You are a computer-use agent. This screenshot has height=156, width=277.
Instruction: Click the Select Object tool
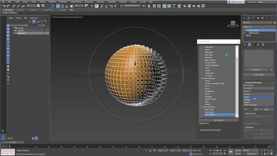39,6
